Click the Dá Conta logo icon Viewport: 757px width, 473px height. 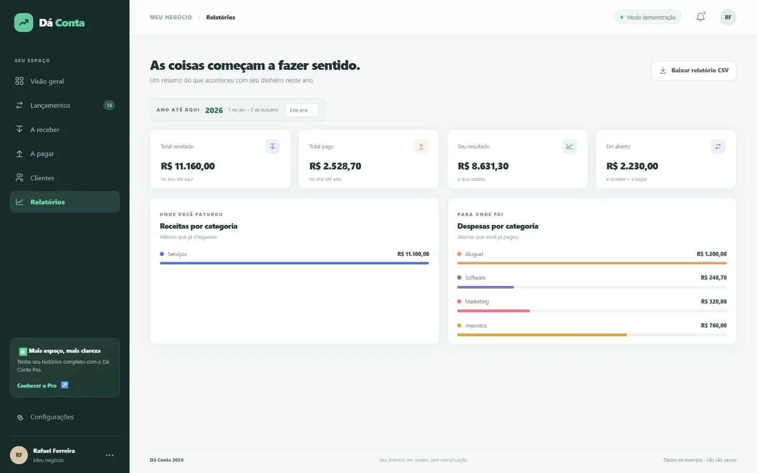(24, 23)
